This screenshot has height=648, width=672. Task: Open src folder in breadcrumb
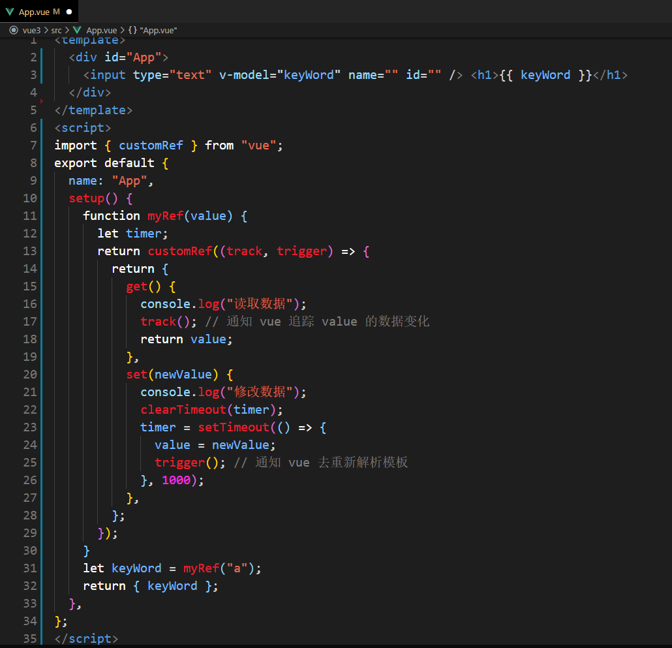tap(56, 31)
